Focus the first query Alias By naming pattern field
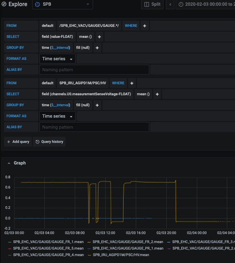Screen dimensions: 235x263 (x=94, y=70)
